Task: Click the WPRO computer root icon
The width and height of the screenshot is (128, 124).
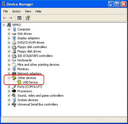Action: [9, 25]
